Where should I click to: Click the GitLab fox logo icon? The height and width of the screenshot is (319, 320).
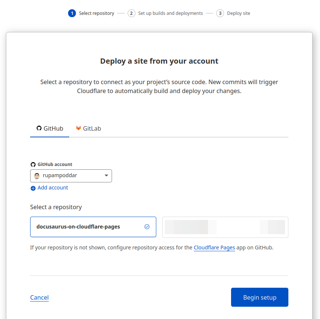[x=79, y=128]
